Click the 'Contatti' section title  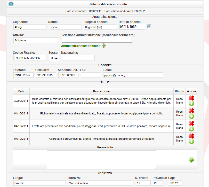point(105,65)
